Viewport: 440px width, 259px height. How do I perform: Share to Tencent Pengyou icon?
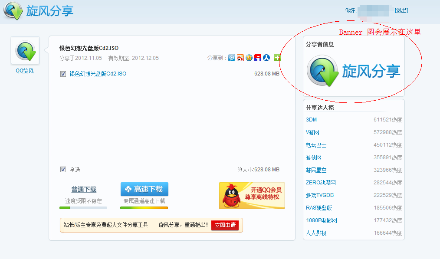[x=232, y=58]
